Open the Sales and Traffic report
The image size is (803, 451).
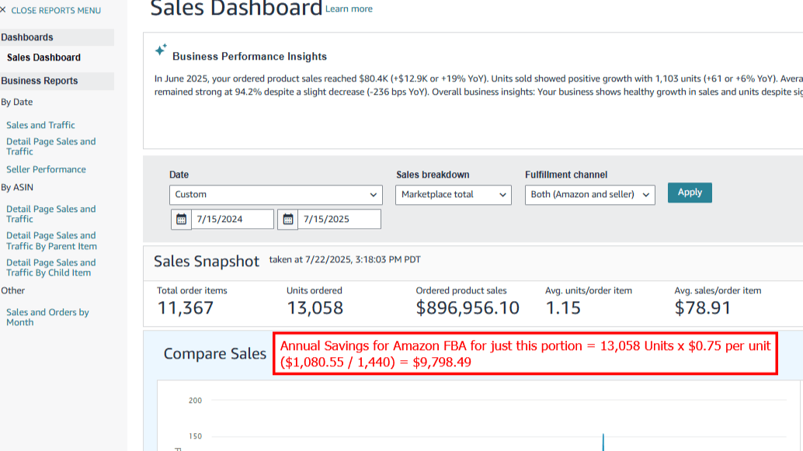(x=40, y=125)
